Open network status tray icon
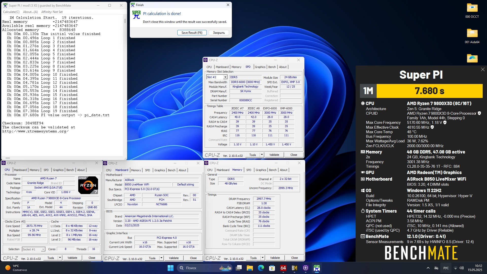487x274 pixels. [x=456, y=268]
